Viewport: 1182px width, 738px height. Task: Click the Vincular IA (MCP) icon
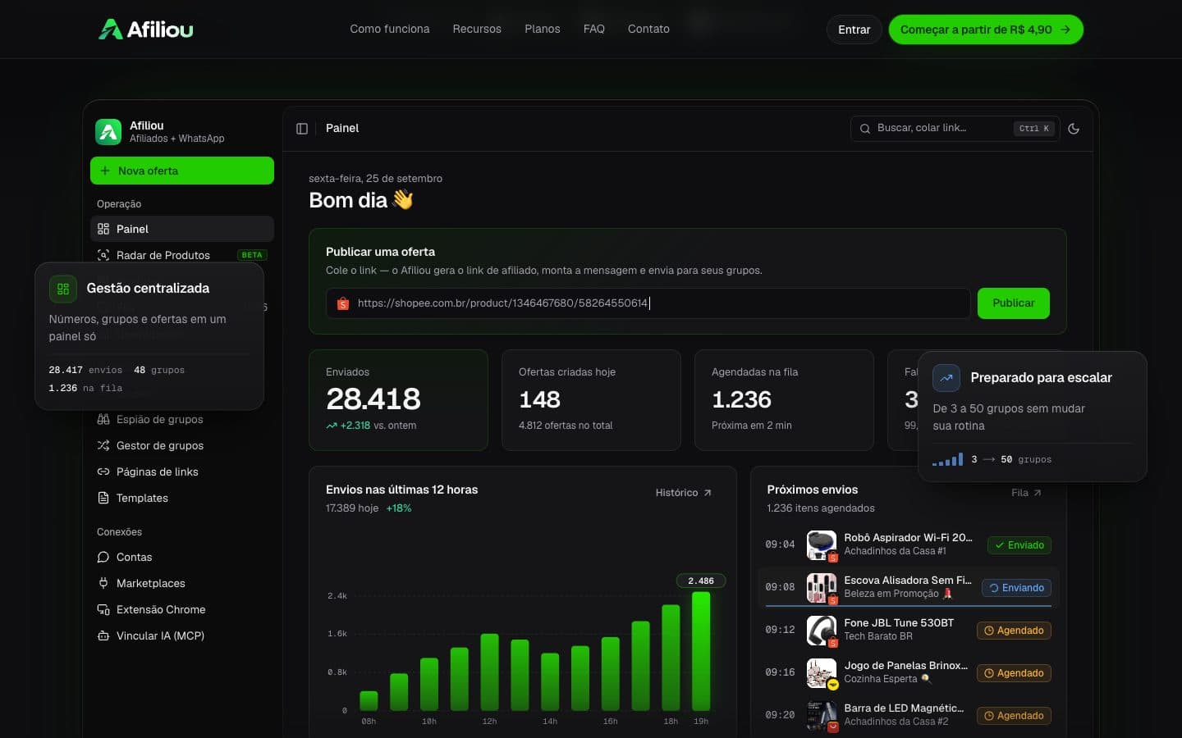coord(103,635)
